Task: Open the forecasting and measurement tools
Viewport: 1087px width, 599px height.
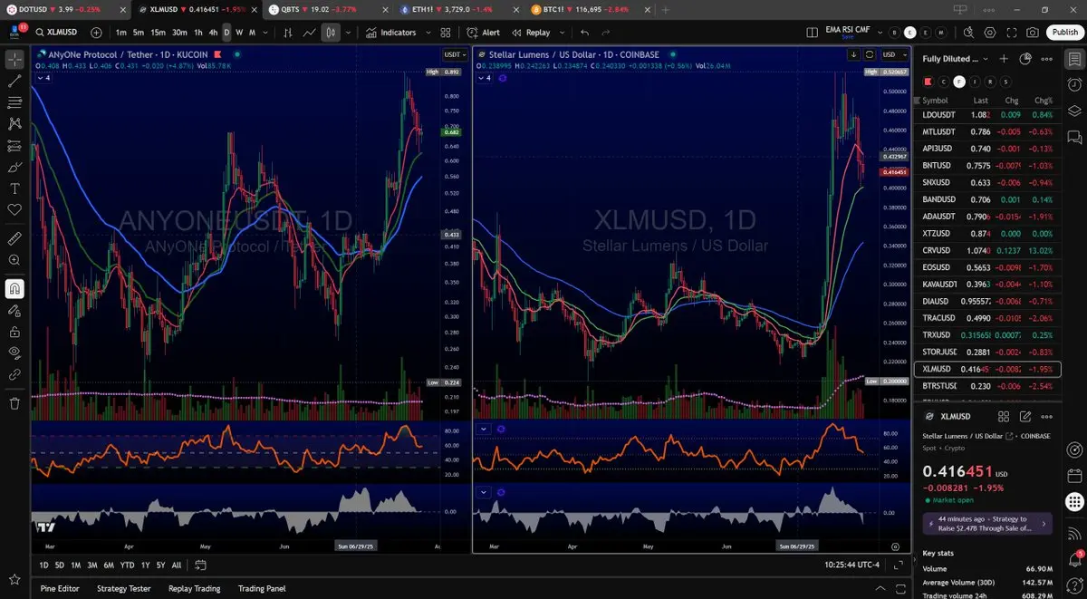Action: tap(14, 145)
